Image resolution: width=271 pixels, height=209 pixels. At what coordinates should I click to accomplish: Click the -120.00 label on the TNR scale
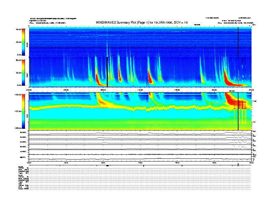coord(18,95)
